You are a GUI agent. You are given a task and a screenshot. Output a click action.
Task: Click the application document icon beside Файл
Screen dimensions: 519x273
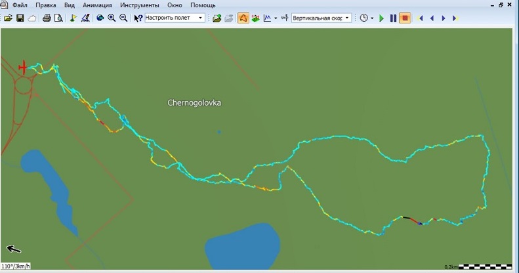(x=4, y=5)
